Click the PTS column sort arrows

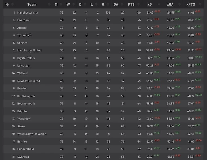click(138, 4)
